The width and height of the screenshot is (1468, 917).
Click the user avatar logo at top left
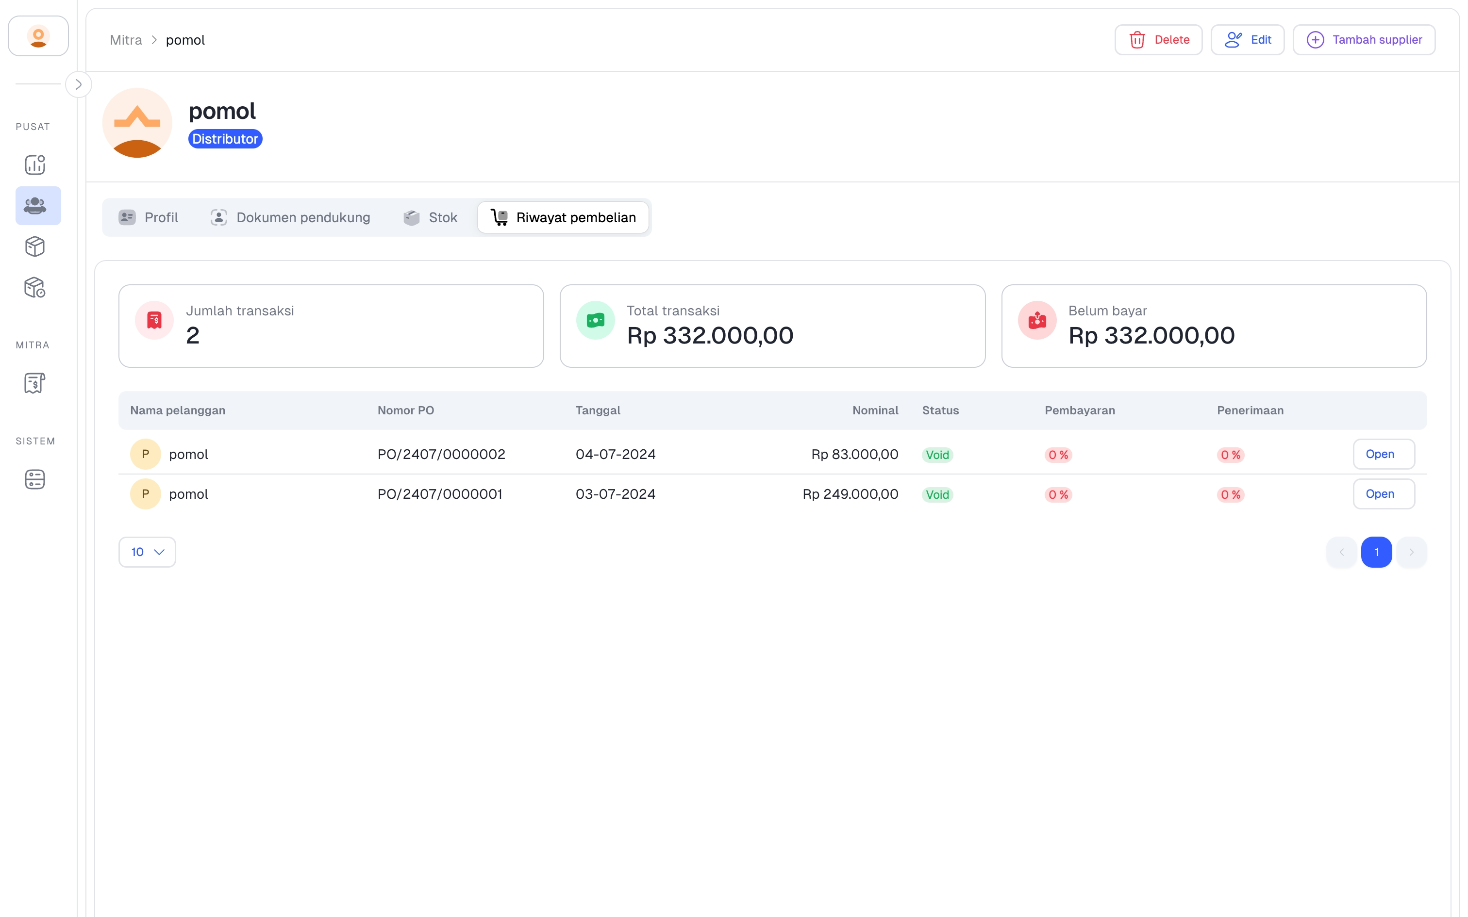[x=38, y=36]
